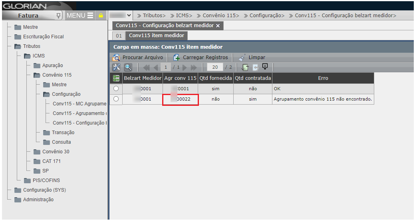Click the select-all rows icon in grid header
The height and width of the screenshot is (222, 415).
[x=116, y=78]
